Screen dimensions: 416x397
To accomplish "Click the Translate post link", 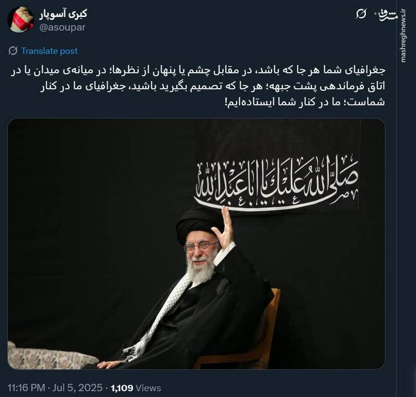I will (x=49, y=50).
